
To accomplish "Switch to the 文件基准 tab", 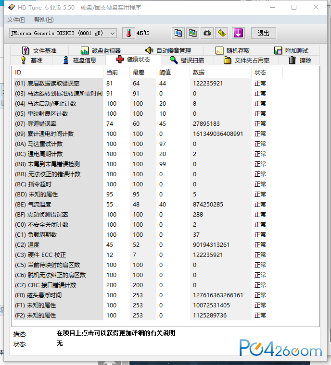I will (x=39, y=50).
